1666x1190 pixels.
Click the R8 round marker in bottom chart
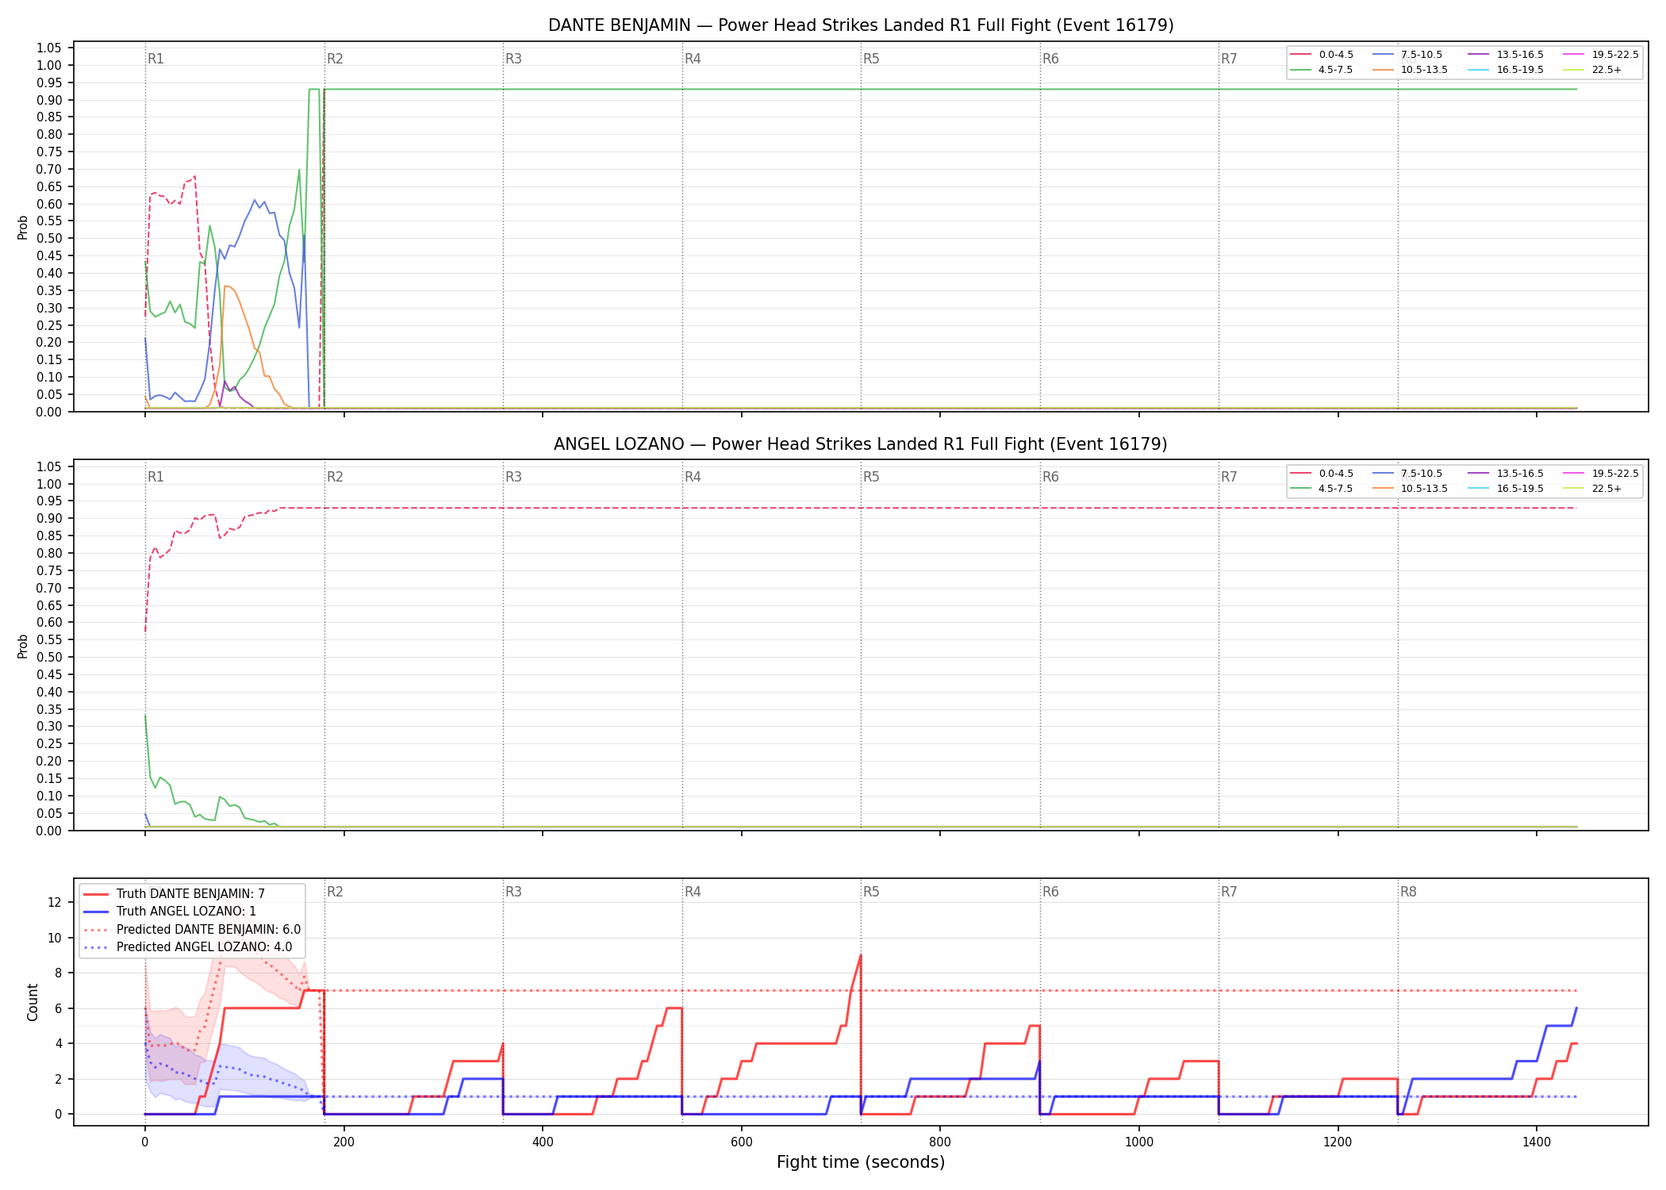pos(1408,892)
